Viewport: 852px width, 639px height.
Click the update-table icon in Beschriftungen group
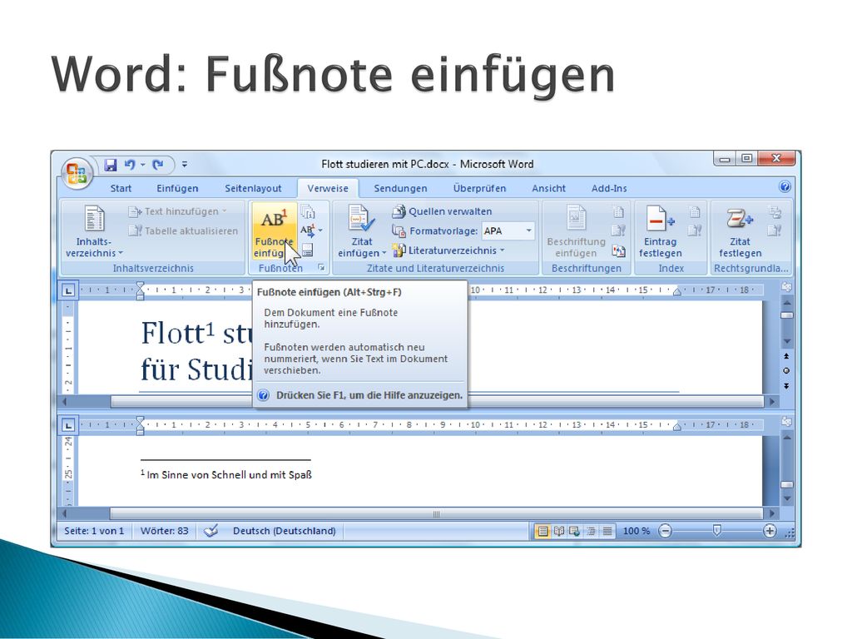(618, 230)
